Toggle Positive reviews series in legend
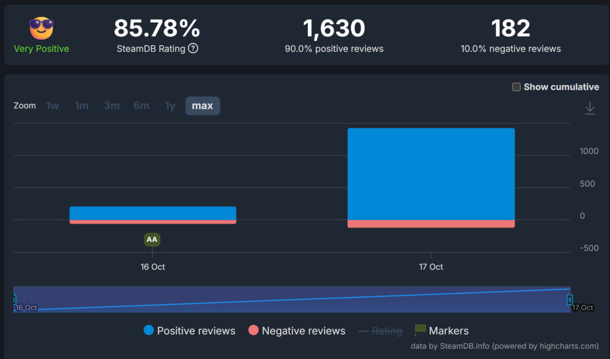 tap(189, 330)
